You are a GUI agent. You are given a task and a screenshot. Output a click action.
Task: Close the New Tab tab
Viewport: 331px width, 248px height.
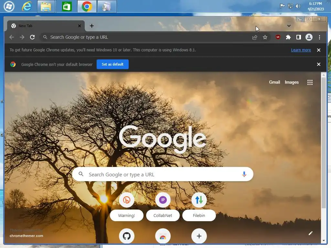pyautogui.click(x=80, y=26)
